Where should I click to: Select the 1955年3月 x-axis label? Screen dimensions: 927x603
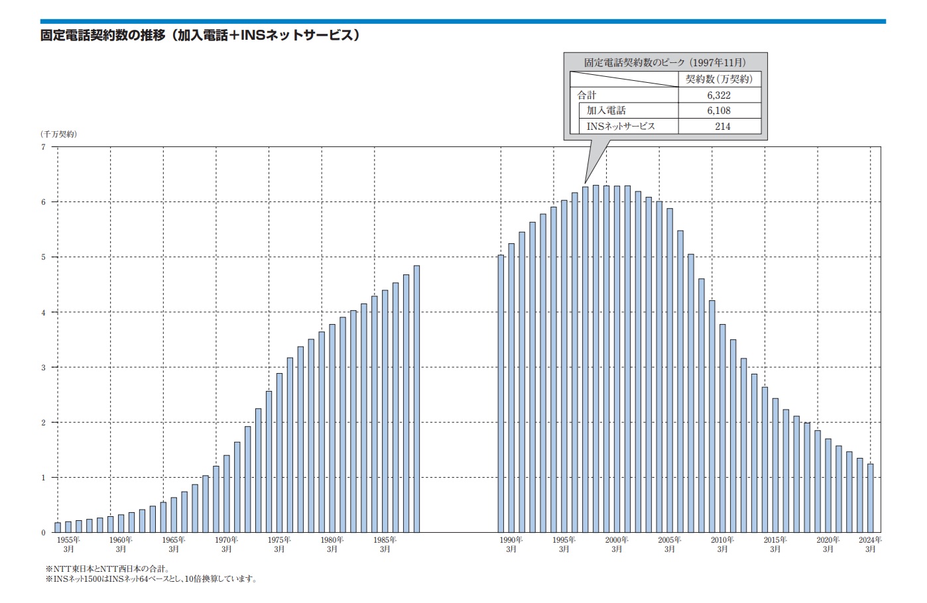click(x=68, y=544)
